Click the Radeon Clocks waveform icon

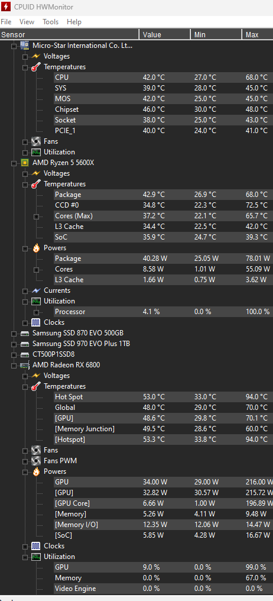pyautogui.click(x=36, y=546)
